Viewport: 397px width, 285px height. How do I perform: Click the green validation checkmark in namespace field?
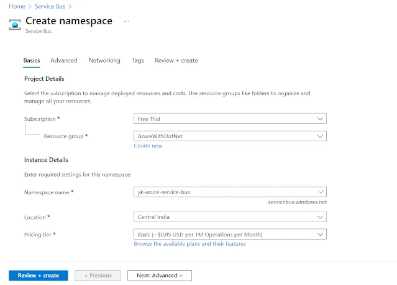(x=320, y=192)
